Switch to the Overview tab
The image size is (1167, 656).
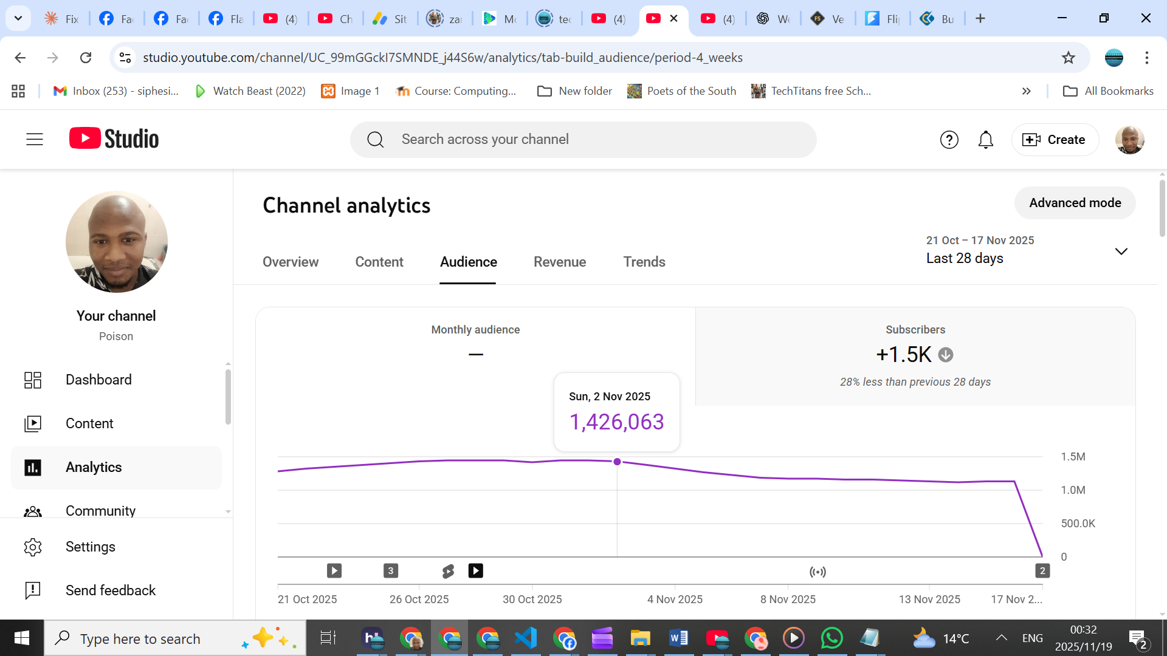pyautogui.click(x=290, y=262)
